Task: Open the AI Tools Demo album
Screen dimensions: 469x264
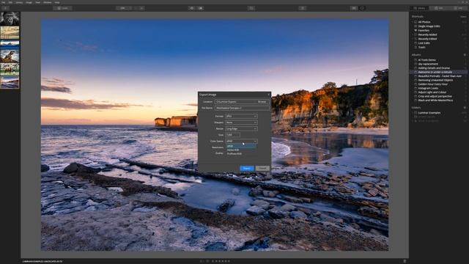Action: 426,60
